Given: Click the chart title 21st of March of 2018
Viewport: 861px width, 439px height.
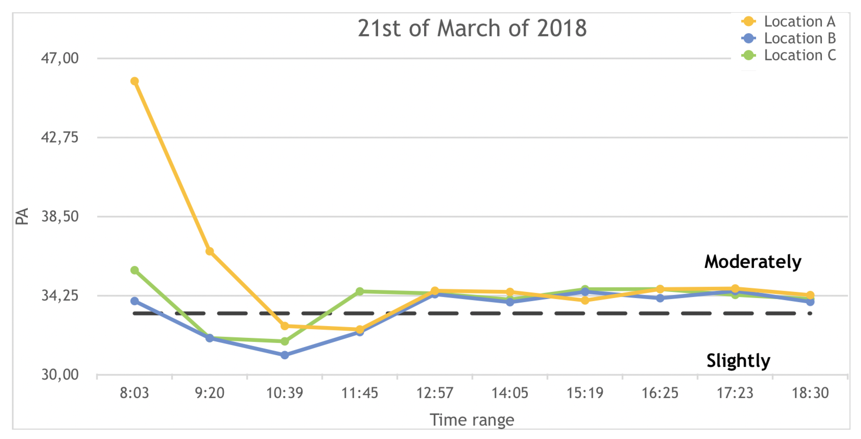Looking at the screenshot, I should (472, 28).
